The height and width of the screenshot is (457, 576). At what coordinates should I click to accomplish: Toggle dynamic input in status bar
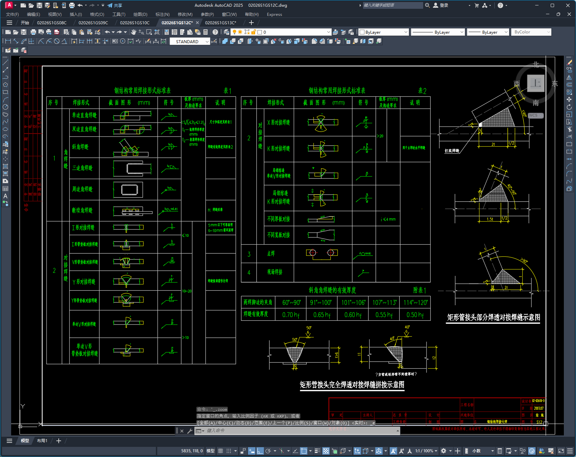[252, 451]
